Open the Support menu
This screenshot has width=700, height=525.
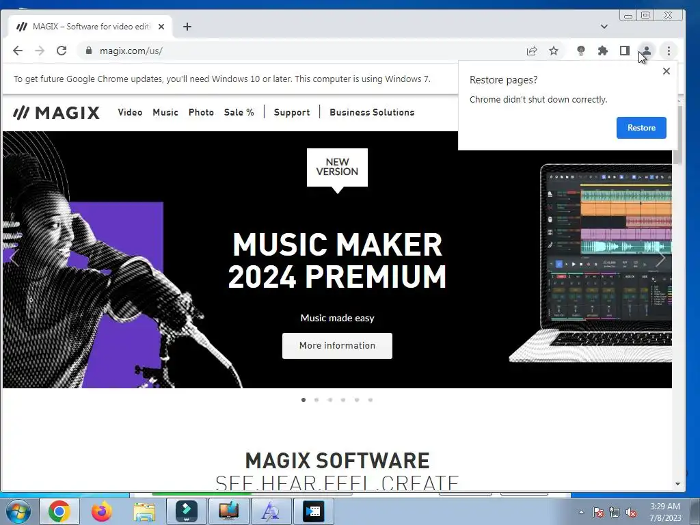[x=291, y=113]
